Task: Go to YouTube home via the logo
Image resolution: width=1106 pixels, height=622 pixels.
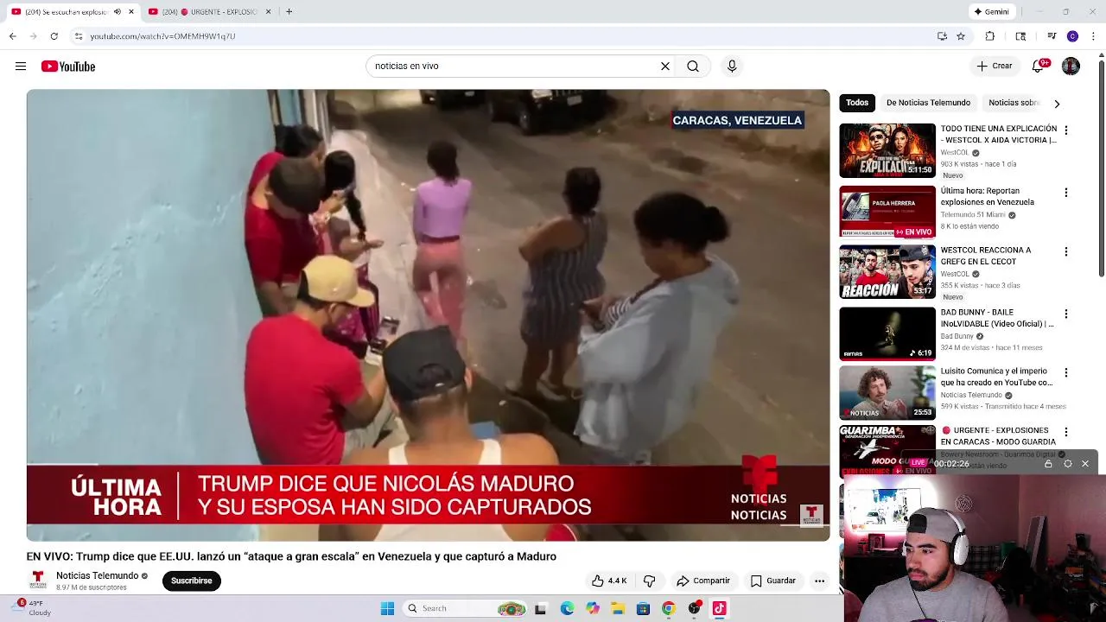Action: [68, 67]
